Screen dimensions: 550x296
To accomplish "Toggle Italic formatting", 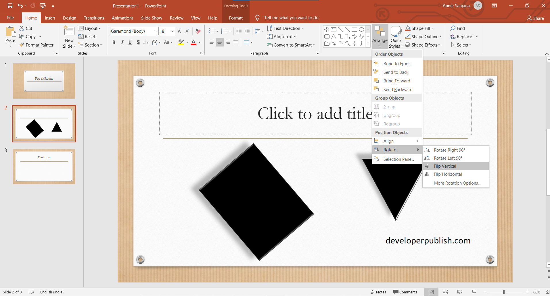I will [122, 42].
